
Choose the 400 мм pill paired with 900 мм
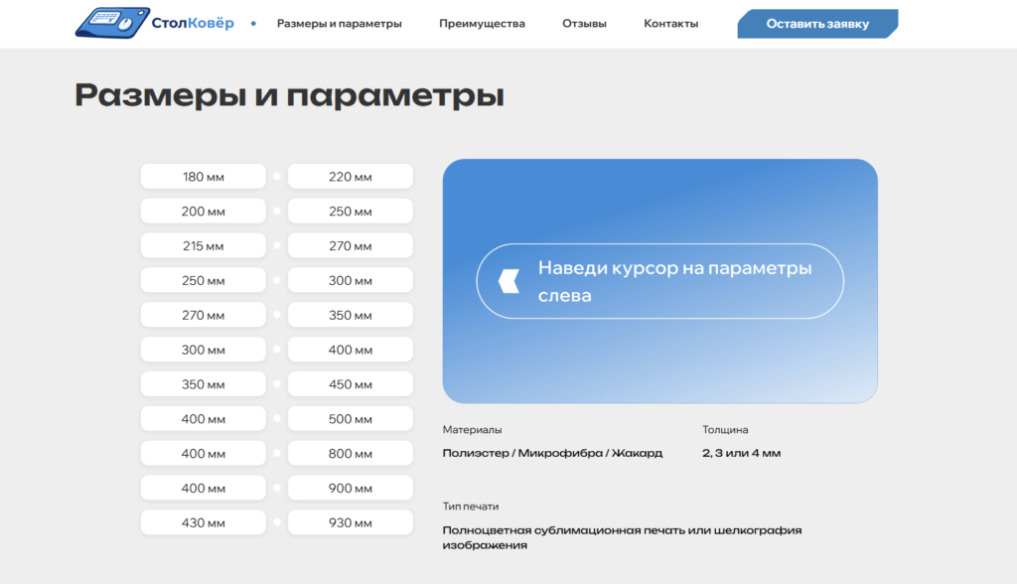tap(203, 488)
